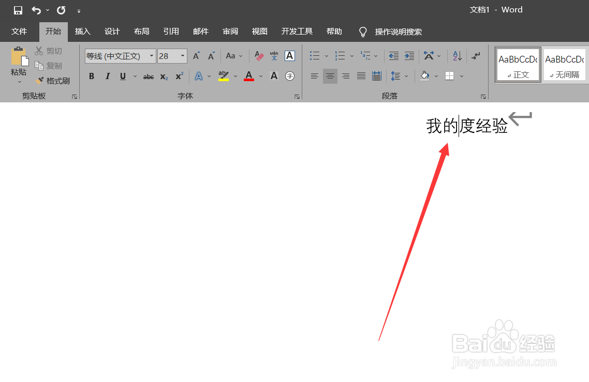
Task: Open the font size dropdown
Action: 182,56
